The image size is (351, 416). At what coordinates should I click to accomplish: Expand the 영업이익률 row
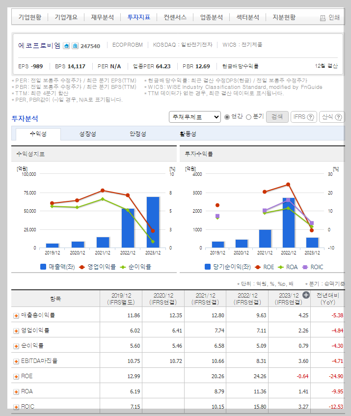click(16, 331)
